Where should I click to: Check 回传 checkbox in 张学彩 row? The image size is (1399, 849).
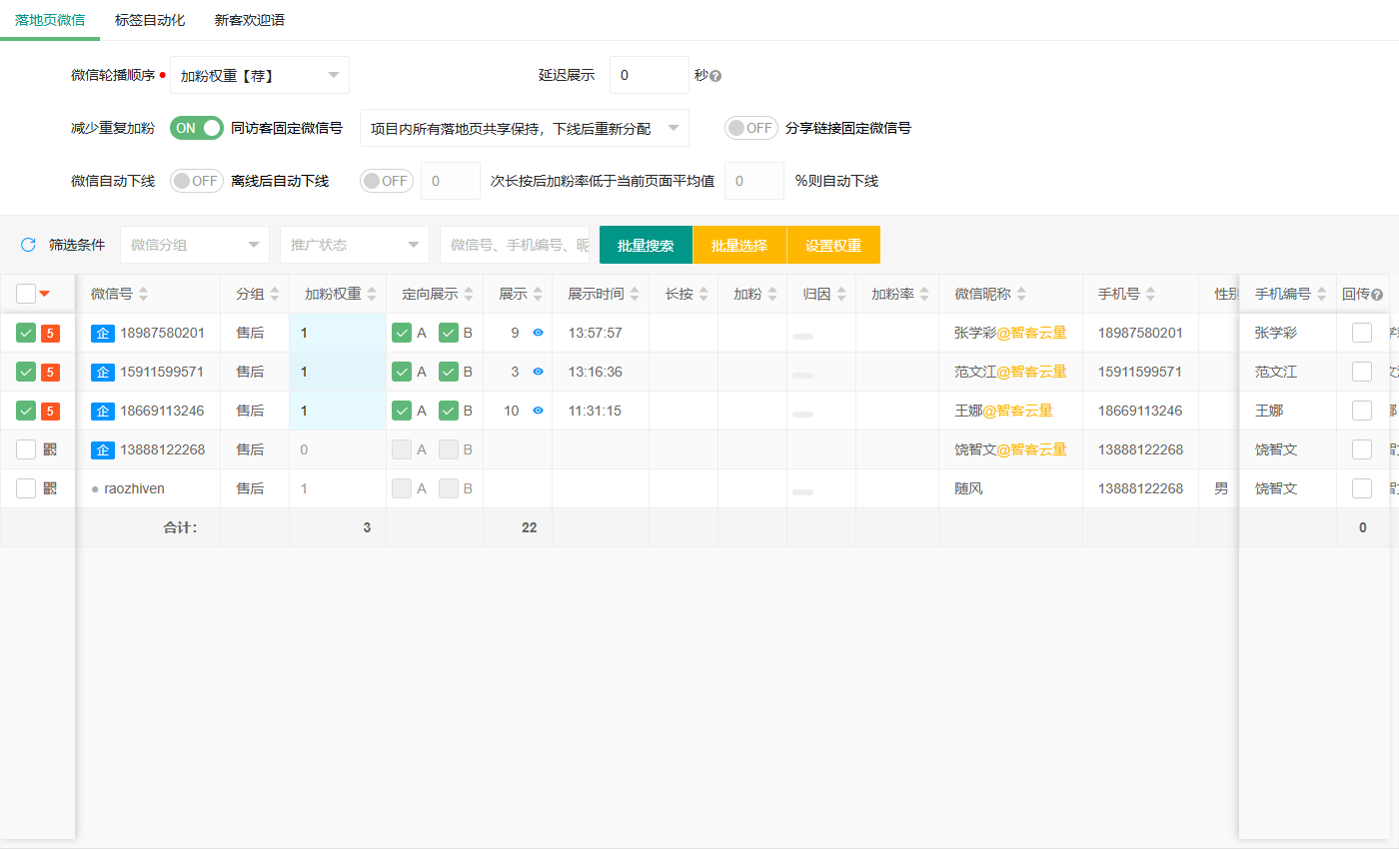tap(1362, 333)
